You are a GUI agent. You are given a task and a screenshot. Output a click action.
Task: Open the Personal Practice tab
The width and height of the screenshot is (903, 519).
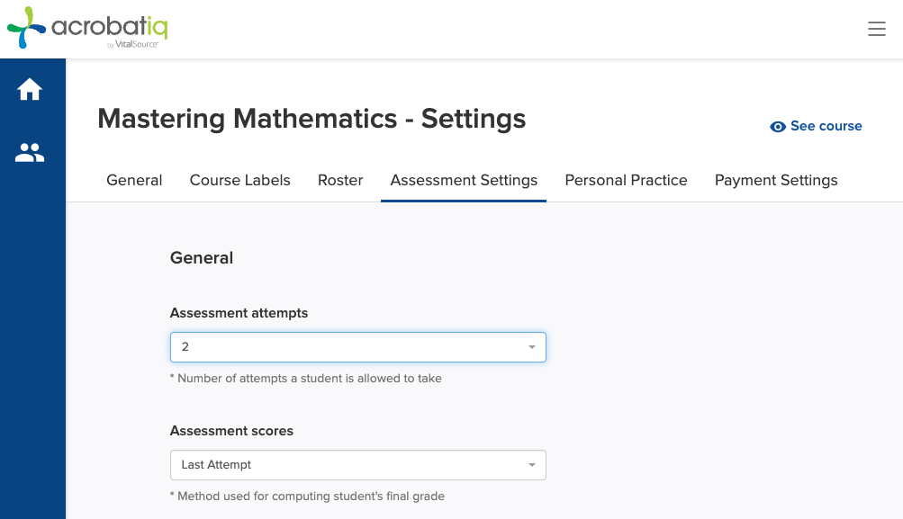click(626, 180)
